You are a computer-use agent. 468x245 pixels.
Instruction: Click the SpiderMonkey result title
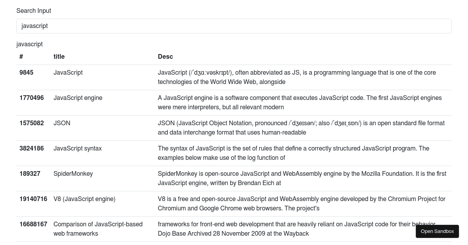click(73, 174)
